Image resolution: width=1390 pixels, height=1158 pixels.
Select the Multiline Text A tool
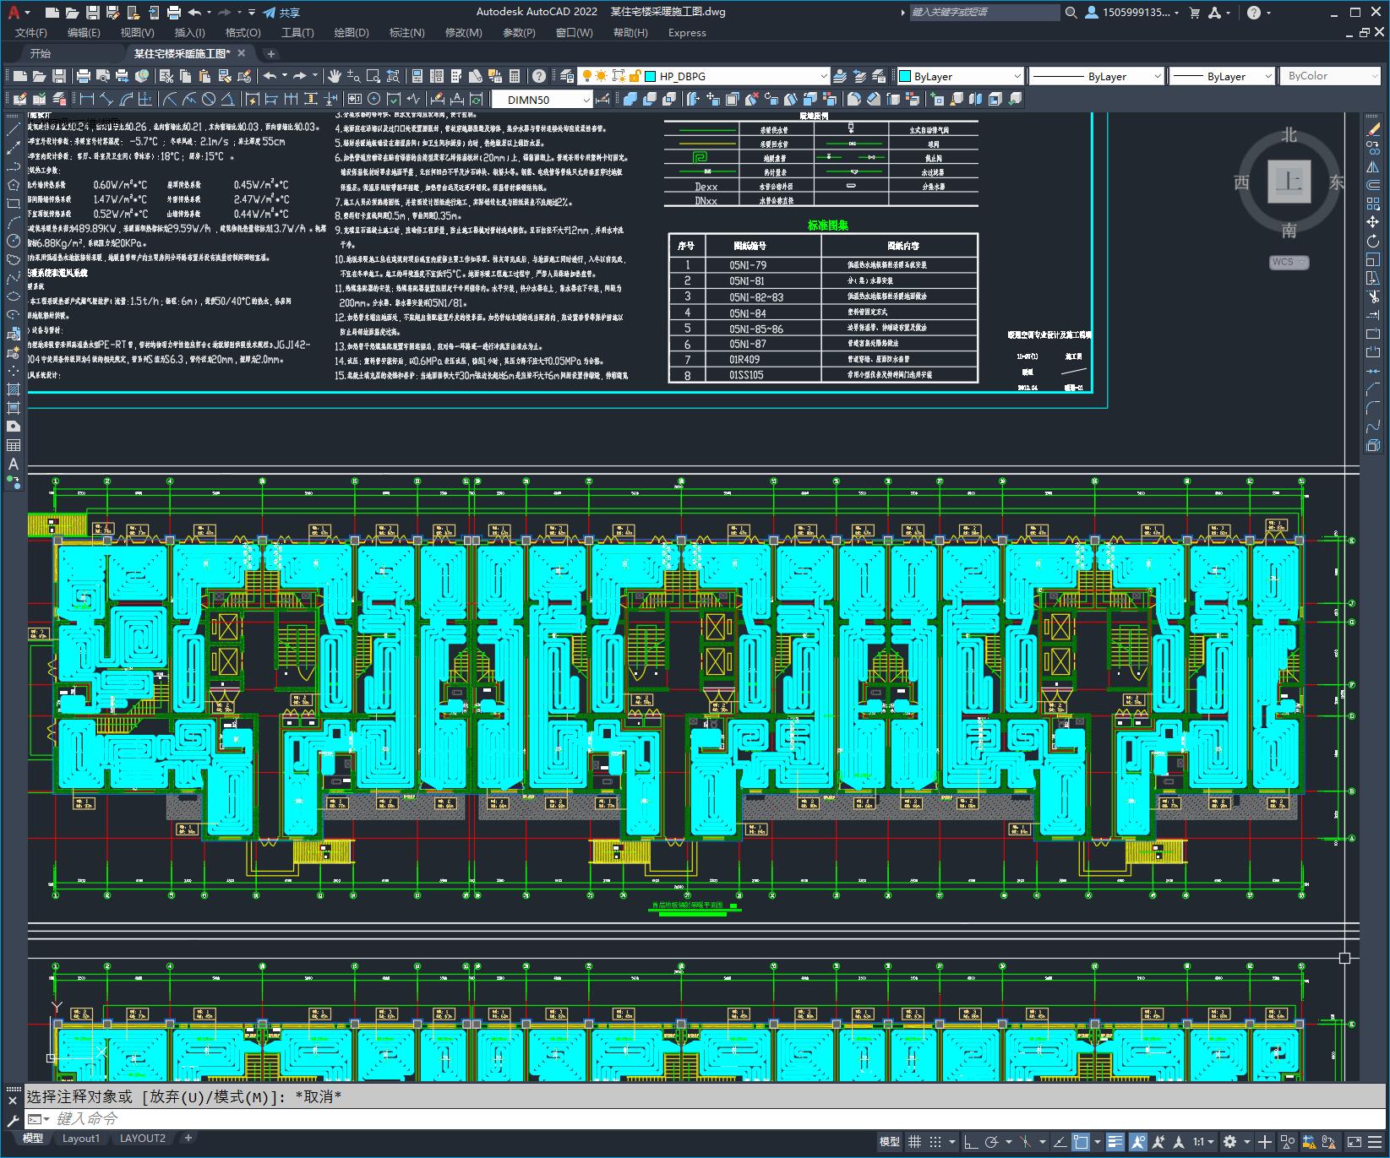pos(14,464)
